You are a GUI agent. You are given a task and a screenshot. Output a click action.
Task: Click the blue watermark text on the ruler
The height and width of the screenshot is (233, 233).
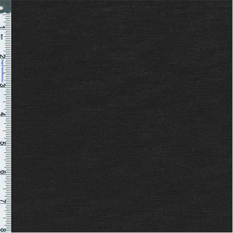point(2,71)
